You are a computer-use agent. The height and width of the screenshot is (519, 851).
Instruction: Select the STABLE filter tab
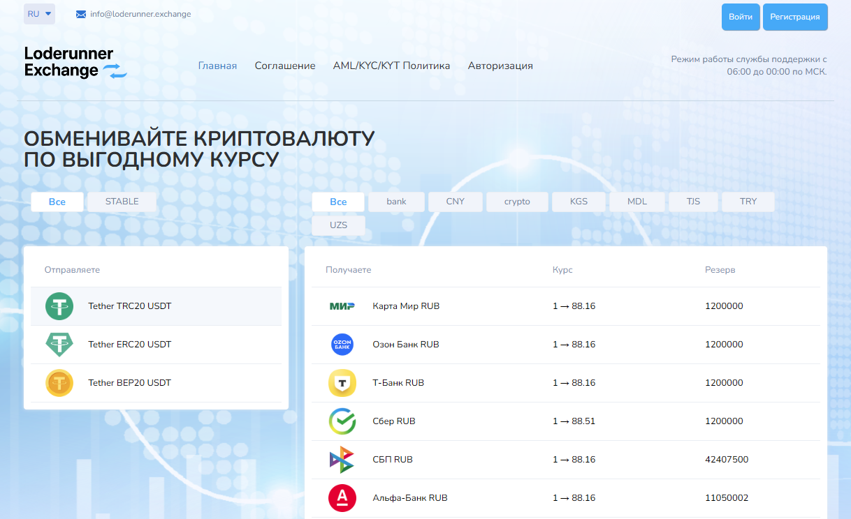click(122, 202)
